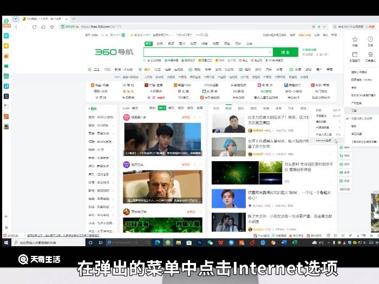The image size is (379, 284).
Task: Click the orange star icon in left sidebar
Action: click(x=6, y=46)
